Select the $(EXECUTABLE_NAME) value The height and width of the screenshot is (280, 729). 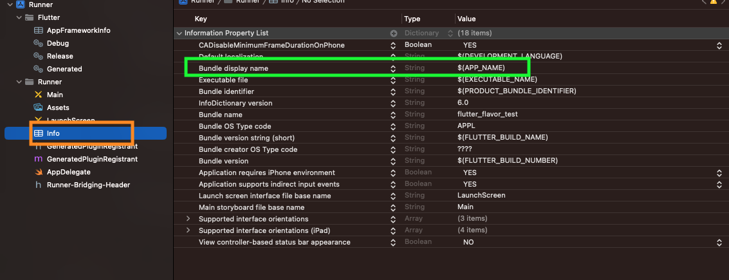click(x=497, y=80)
